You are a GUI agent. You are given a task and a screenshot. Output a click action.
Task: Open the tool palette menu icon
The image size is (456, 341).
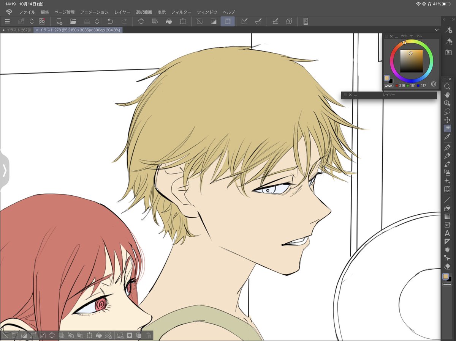[x=445, y=79]
